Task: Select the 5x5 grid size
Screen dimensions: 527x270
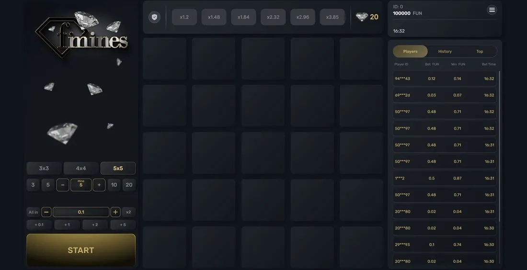Action: (118, 168)
